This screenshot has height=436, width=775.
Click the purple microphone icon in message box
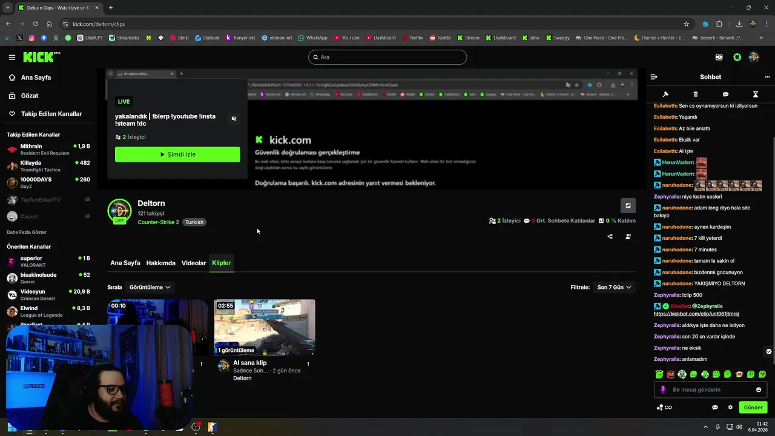pyautogui.click(x=663, y=389)
